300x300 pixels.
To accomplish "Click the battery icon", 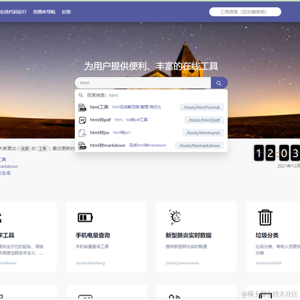I will [85, 217].
